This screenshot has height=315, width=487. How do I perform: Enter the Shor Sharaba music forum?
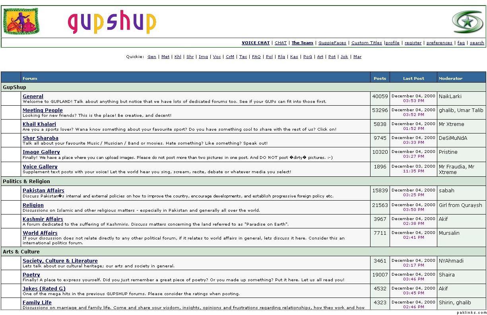[40, 138]
